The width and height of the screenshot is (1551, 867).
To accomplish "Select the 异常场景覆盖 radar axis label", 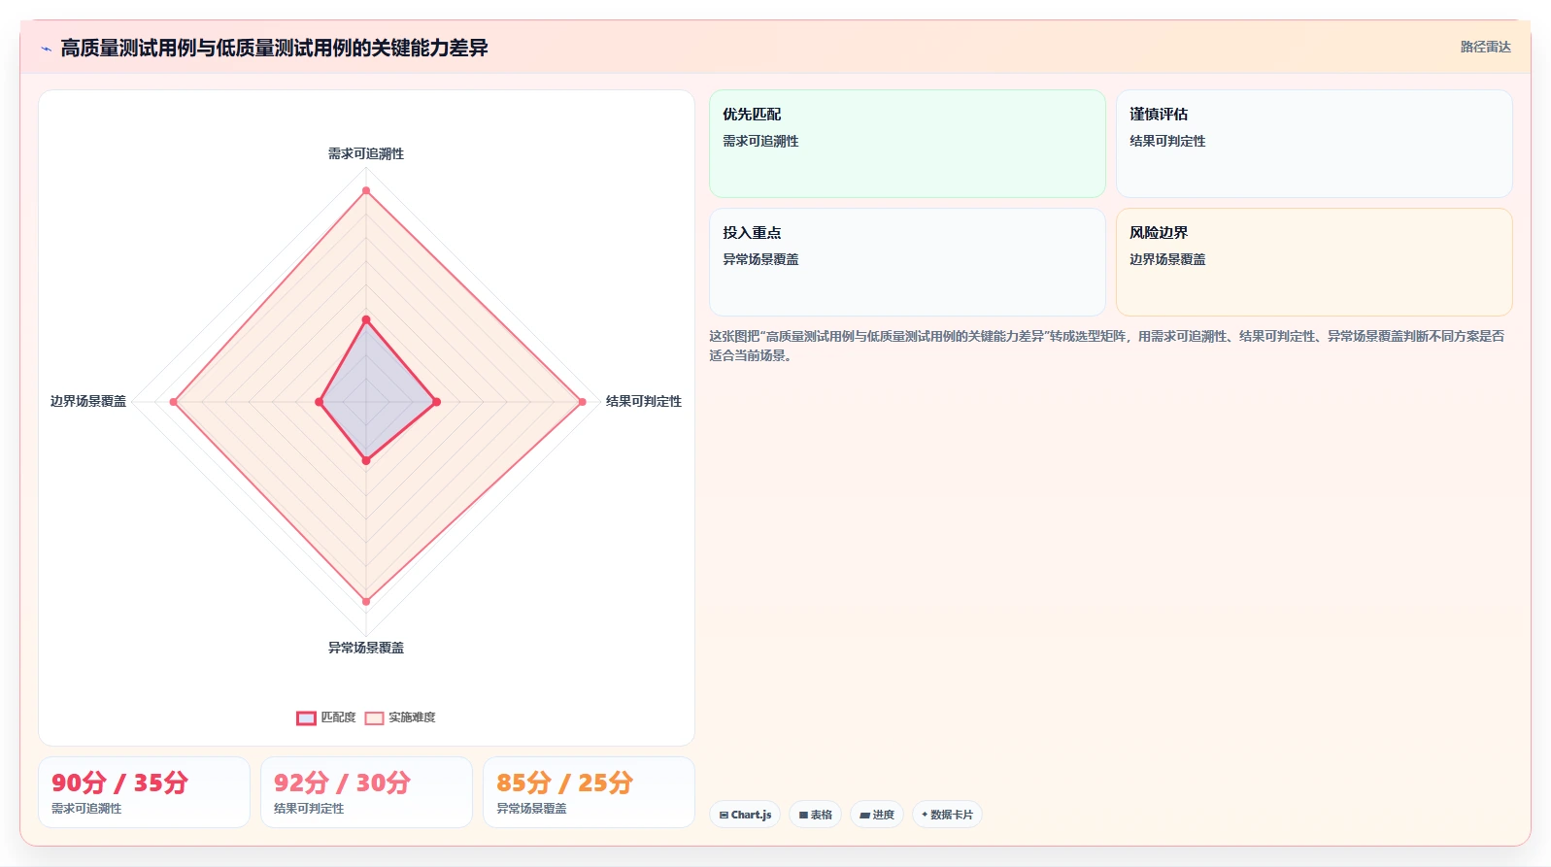I will pos(366,648).
